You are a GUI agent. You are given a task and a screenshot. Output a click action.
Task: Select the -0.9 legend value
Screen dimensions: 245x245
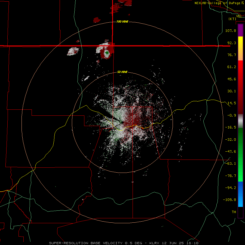click(232, 115)
